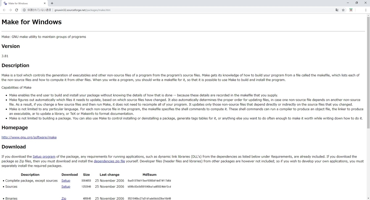
Task: Click the Sources row Md5sum value
Action: 149,186
